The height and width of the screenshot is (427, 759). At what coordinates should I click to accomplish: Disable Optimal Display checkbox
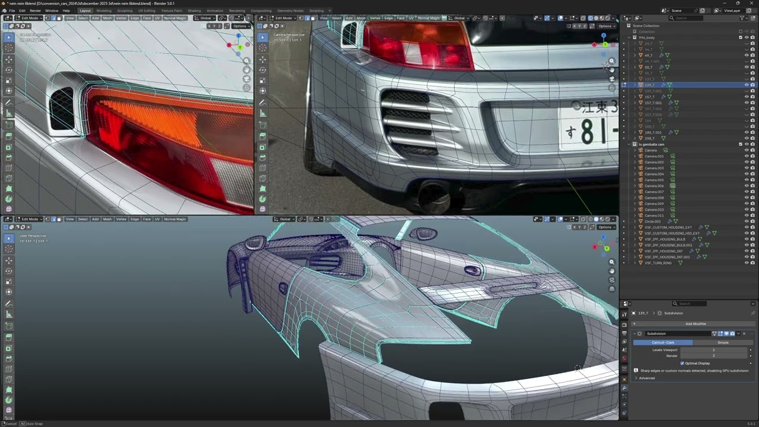682,363
